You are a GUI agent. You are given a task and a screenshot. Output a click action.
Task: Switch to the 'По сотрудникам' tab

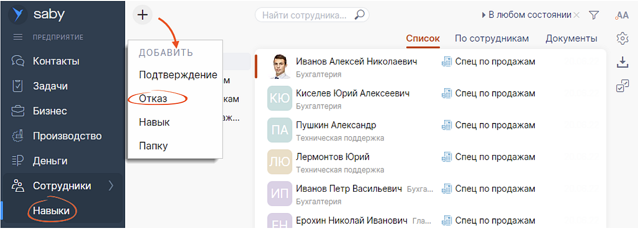click(x=492, y=38)
